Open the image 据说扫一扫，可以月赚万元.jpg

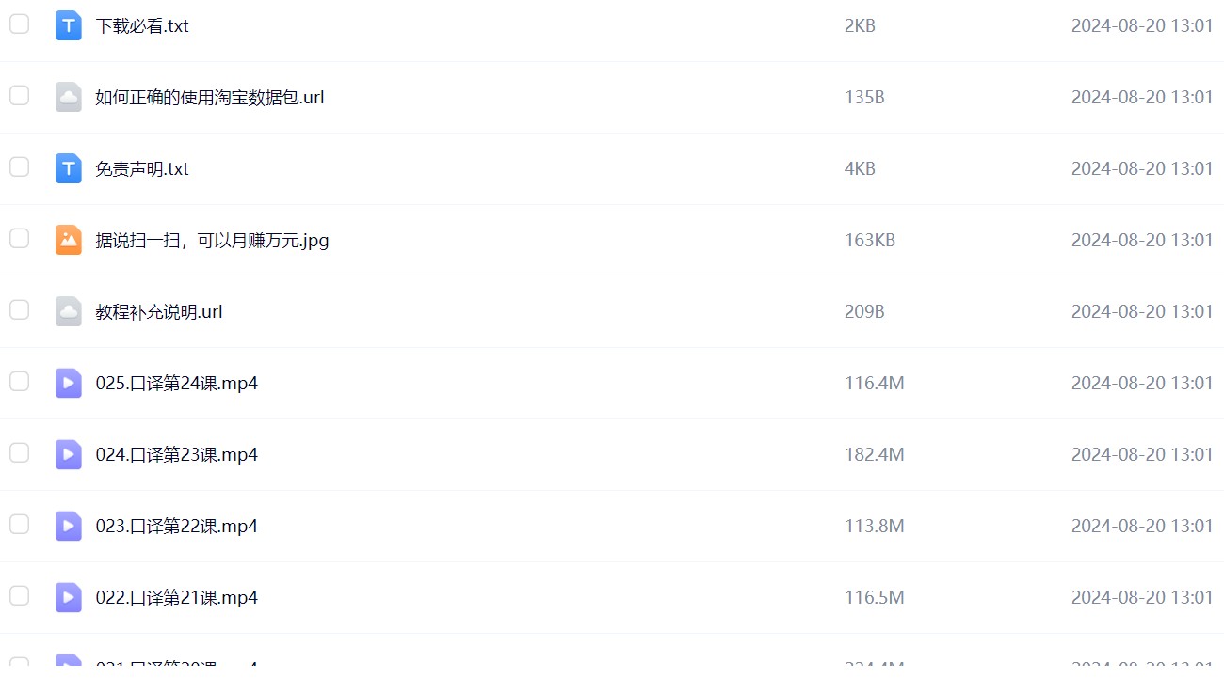212,241
